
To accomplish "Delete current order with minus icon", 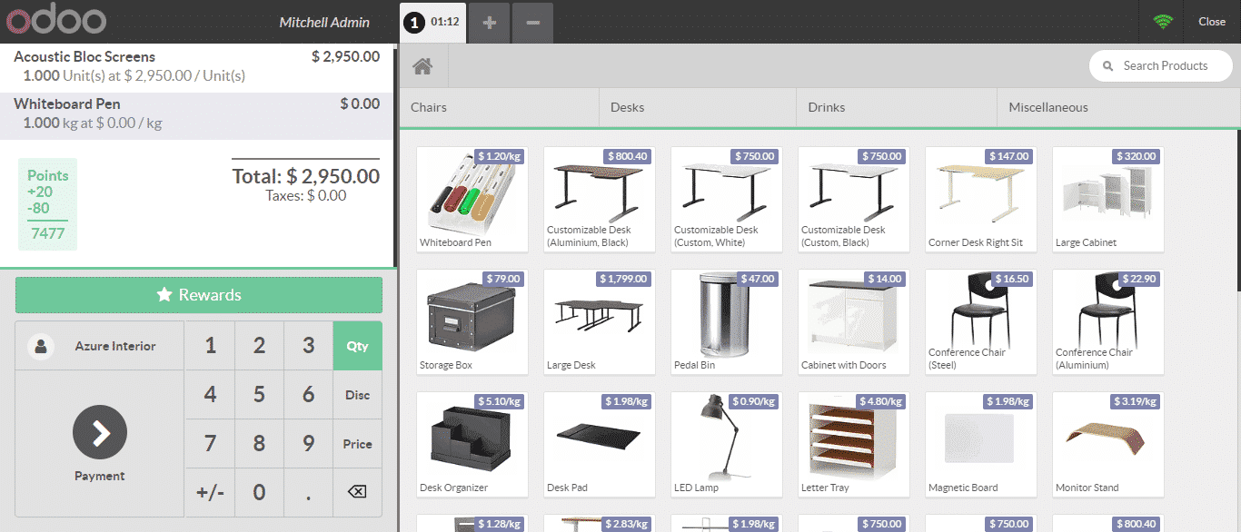I will [x=532, y=23].
